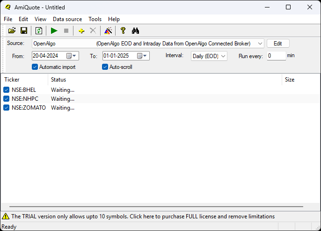Click Waiting... status for NSE:NHPC
Screen dimensions: 321x231
[63, 99]
